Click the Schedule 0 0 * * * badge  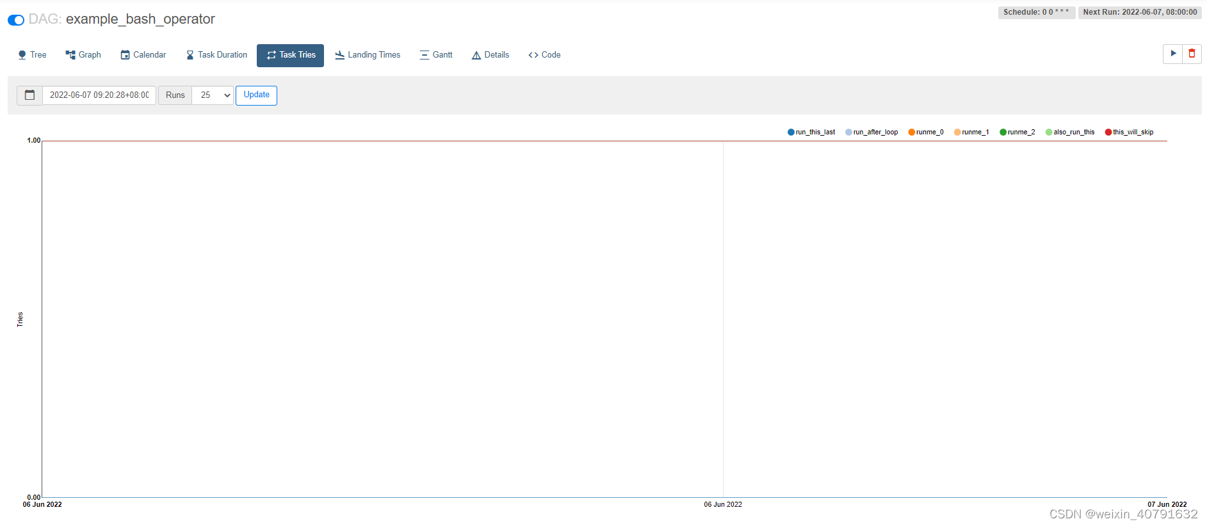pyautogui.click(x=1036, y=12)
